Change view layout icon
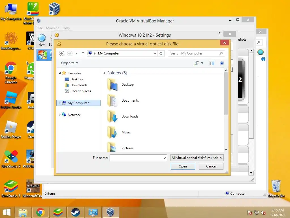This screenshot has width=290, height=218. (x=196, y=63)
